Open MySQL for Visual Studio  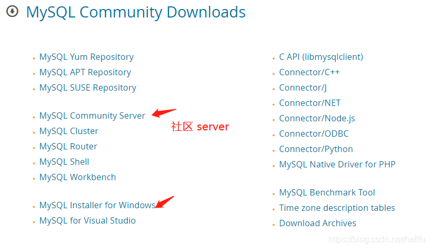click(x=87, y=220)
